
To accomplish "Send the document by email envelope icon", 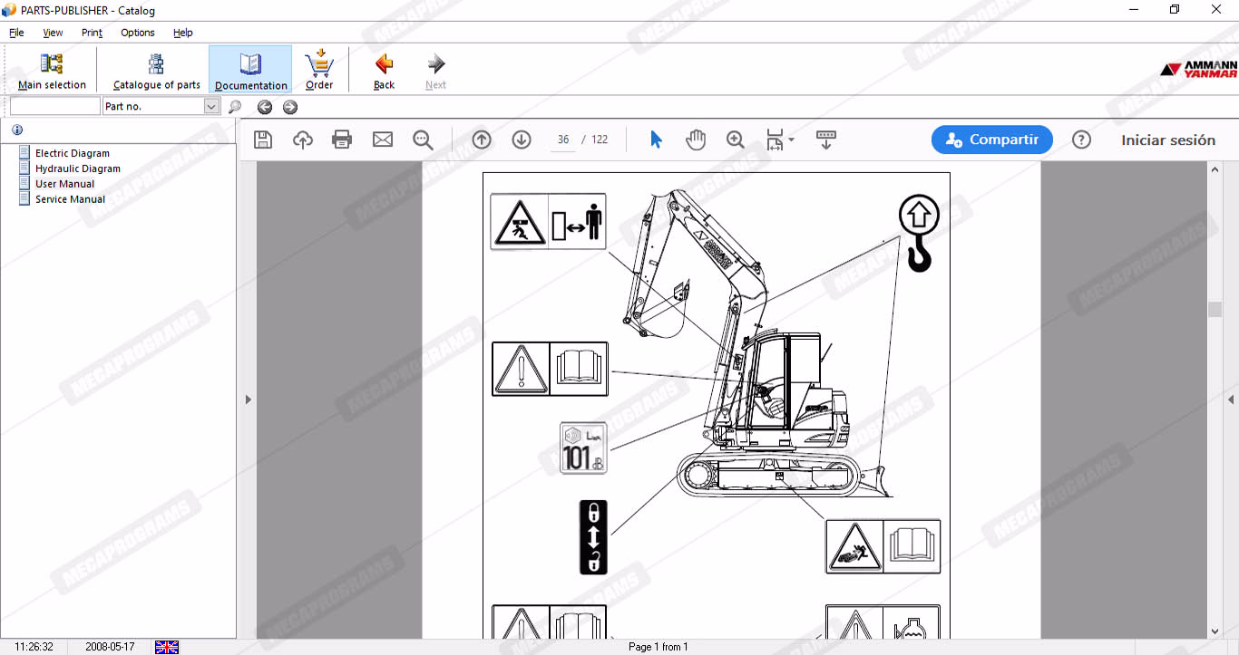I will pyautogui.click(x=383, y=140).
